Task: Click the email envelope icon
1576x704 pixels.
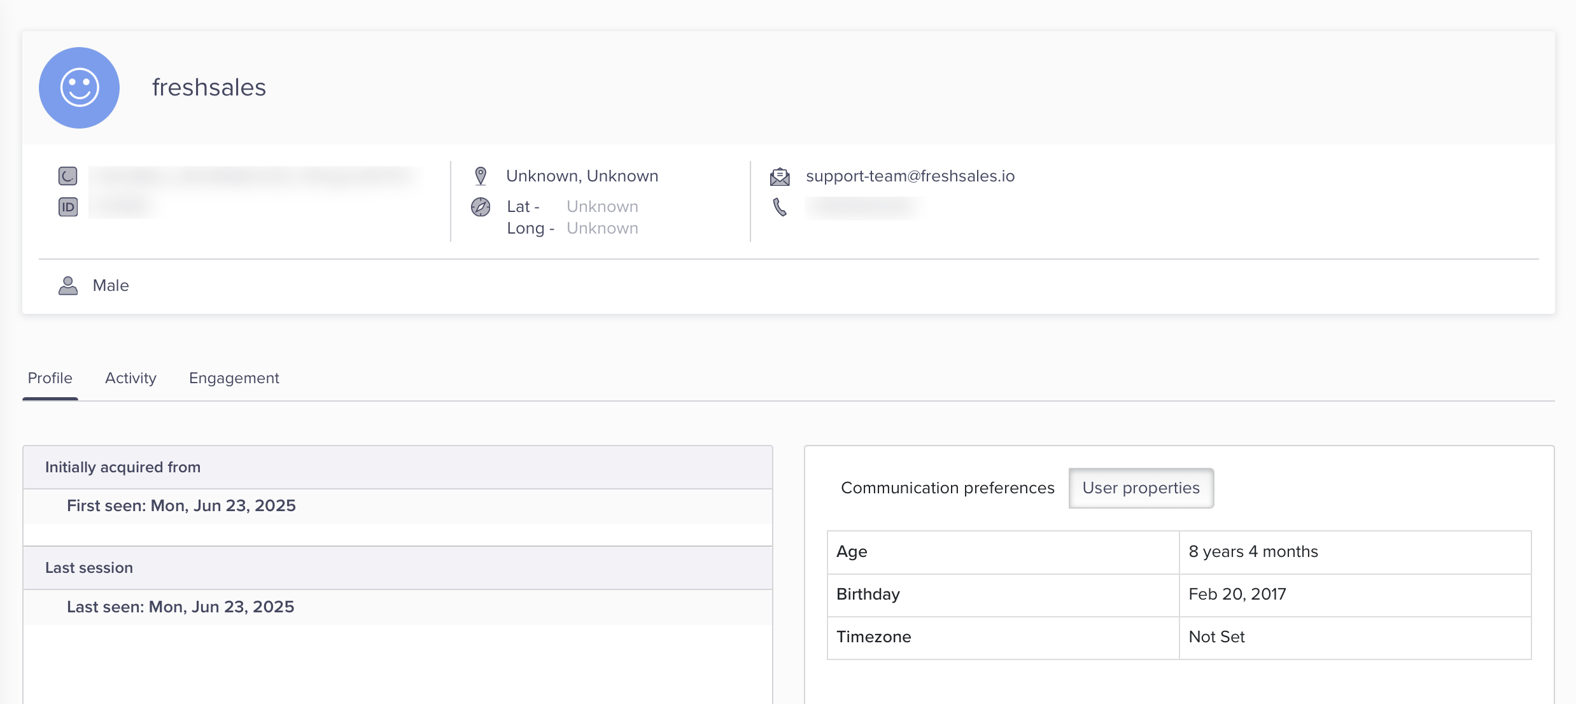Action: 780,176
